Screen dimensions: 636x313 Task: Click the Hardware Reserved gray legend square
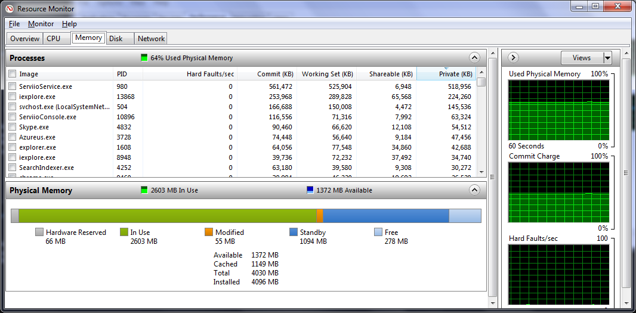point(39,233)
